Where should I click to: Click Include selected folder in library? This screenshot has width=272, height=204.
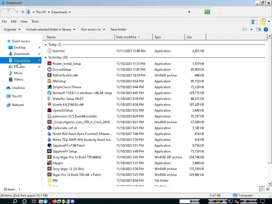pos(50,29)
